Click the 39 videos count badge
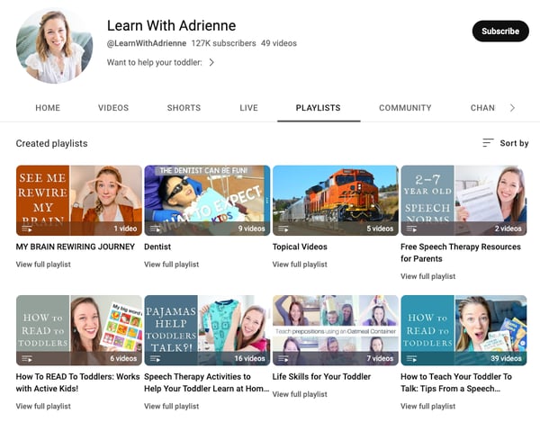Screen dimensions: 540x422 506,359
